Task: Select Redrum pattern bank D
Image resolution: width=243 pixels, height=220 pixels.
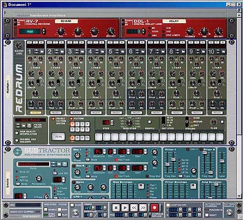Action: pyautogui.click(x=87, y=138)
